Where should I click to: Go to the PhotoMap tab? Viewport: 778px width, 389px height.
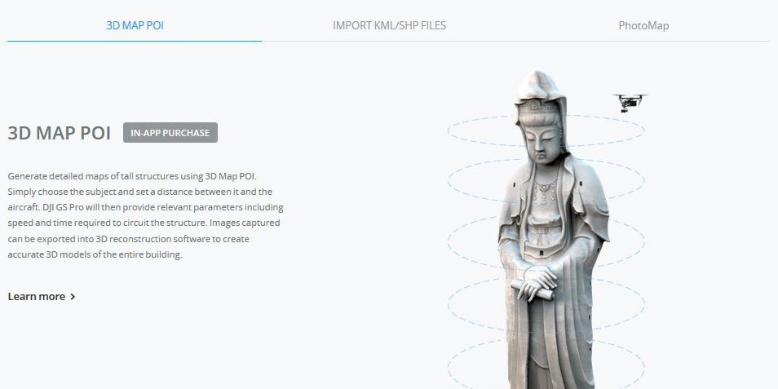pos(643,25)
